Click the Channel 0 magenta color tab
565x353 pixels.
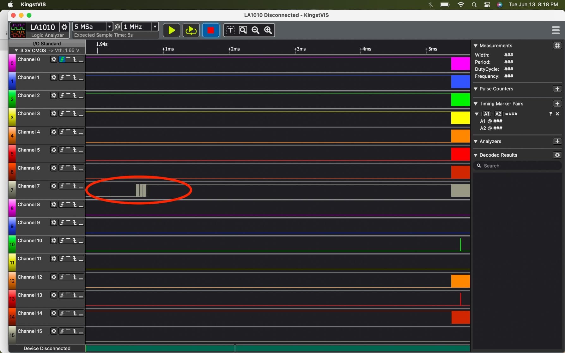(12, 63)
